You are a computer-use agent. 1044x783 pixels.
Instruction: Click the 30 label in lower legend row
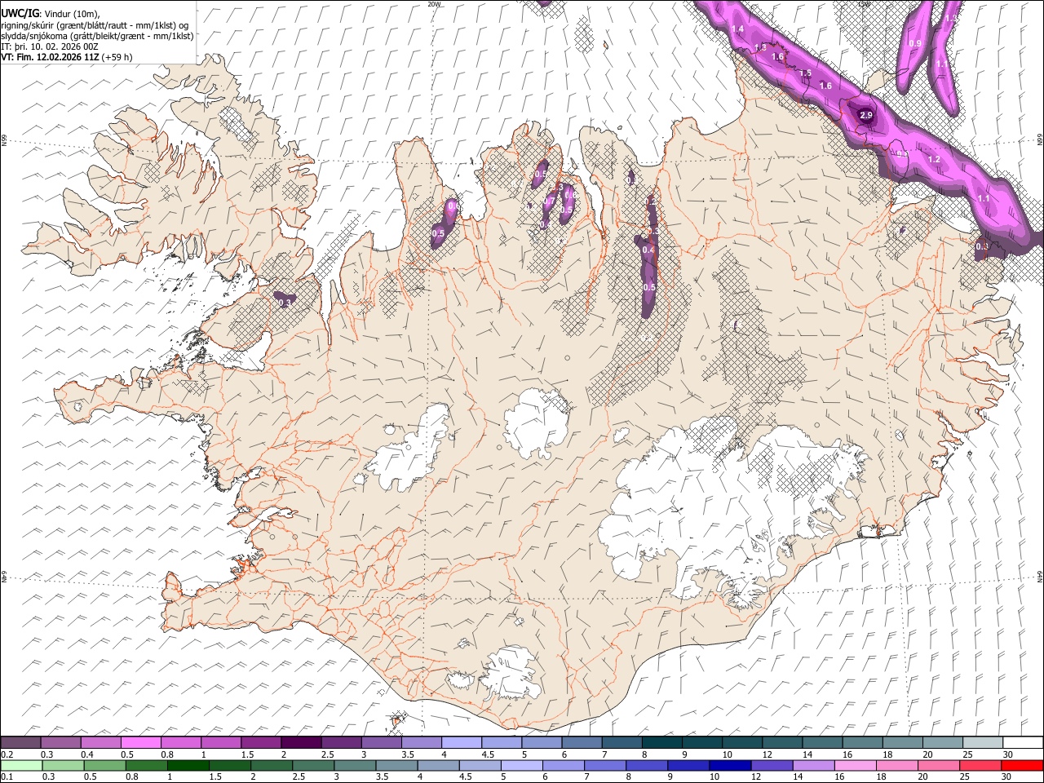[1006, 776]
